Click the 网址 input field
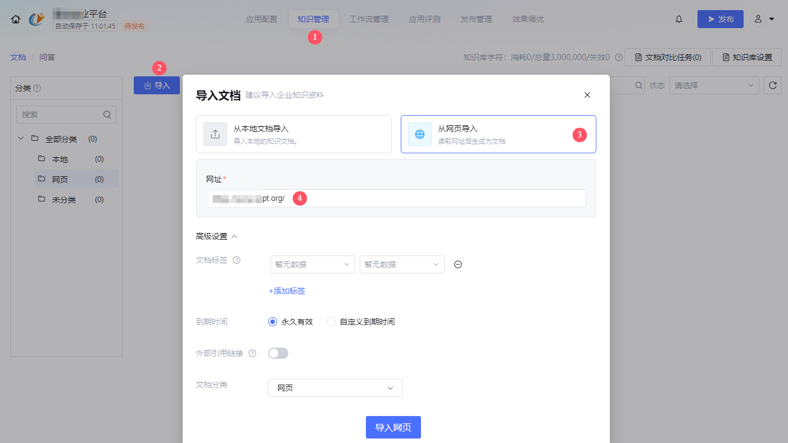Image resolution: width=788 pixels, height=443 pixels. point(396,198)
